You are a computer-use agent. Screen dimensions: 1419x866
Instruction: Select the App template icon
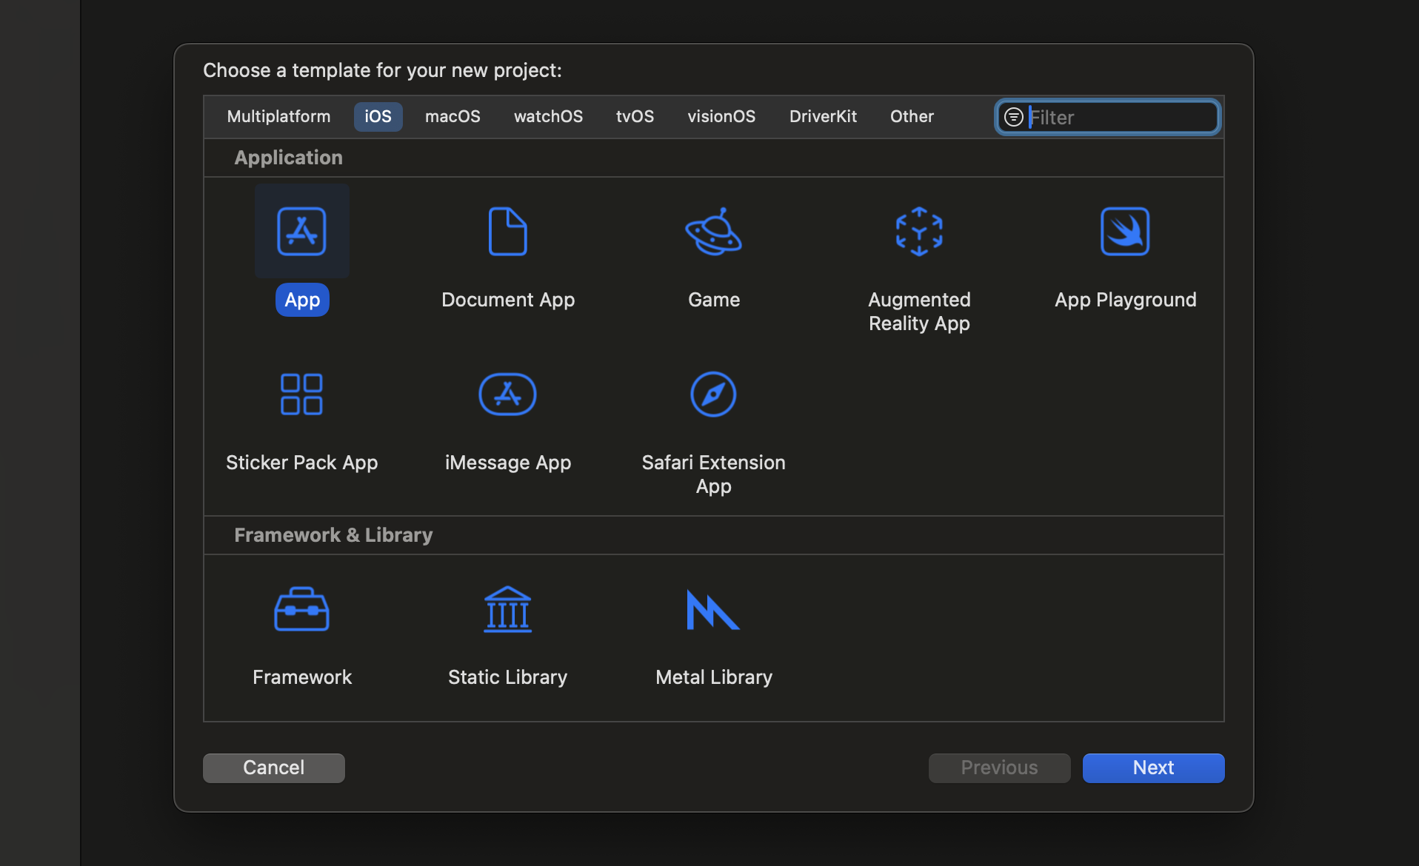coord(301,232)
